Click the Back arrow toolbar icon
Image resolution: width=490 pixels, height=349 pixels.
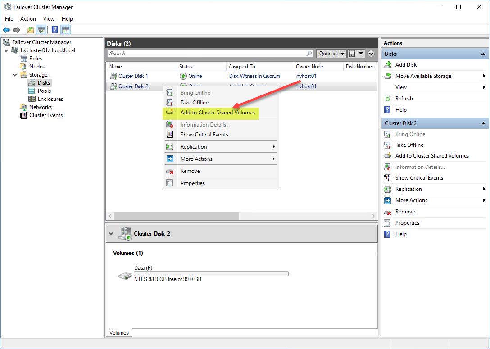(x=6, y=30)
